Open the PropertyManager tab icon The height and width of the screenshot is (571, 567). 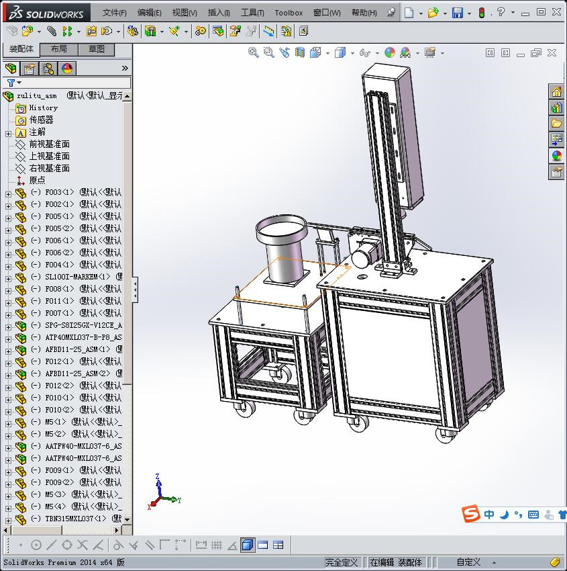coord(30,69)
